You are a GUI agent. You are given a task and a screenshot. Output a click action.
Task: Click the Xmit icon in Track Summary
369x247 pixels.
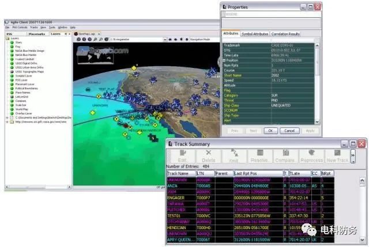(x=234, y=155)
